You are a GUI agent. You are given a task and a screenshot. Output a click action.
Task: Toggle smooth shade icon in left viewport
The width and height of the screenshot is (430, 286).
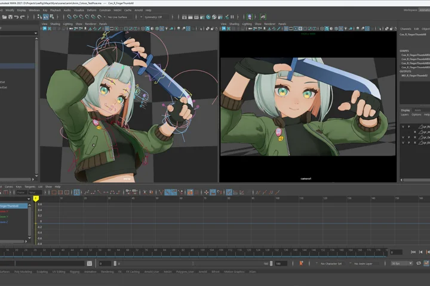click(x=148, y=29)
